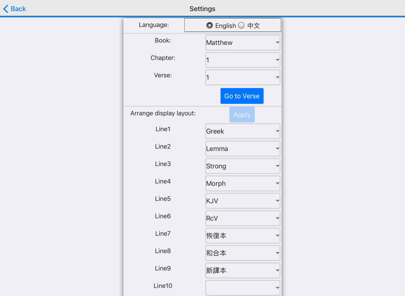Open the Book dropdown showing Matthew
Screen dimensions: 405x296
(242, 42)
